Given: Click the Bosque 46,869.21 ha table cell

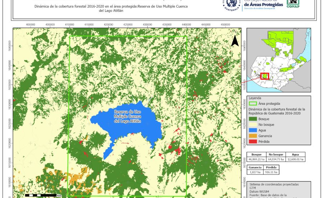Looking at the screenshot, I should tap(256, 159).
